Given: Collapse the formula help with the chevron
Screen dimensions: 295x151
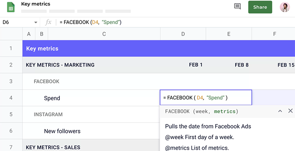Looking at the screenshot, I should point(280,111).
